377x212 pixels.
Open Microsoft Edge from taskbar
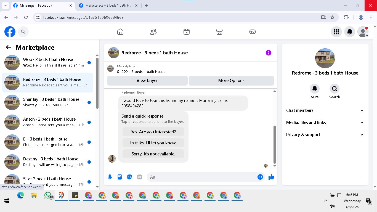click(21, 195)
